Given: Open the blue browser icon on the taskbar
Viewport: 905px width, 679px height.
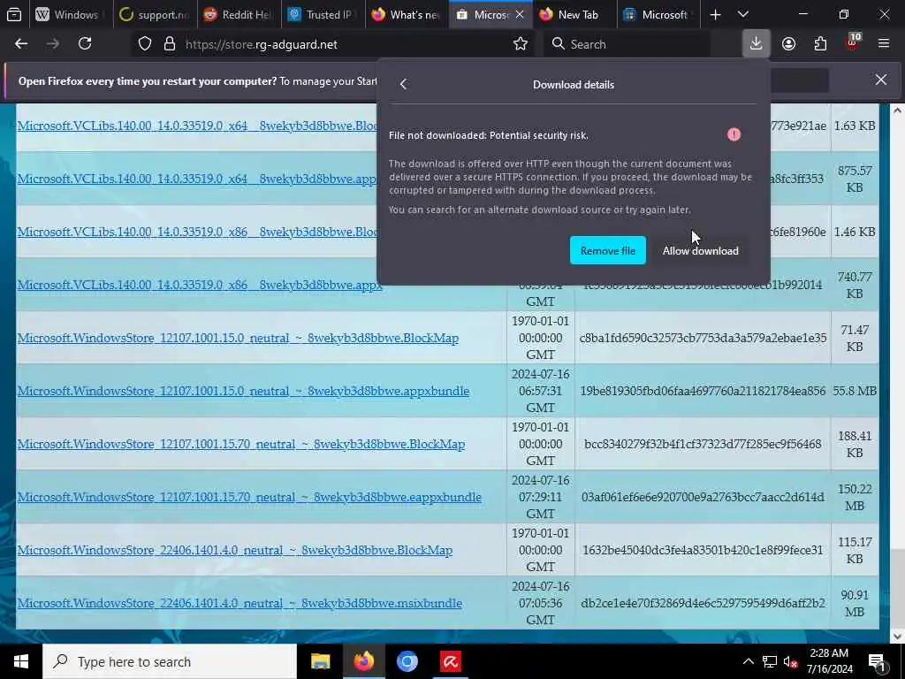Looking at the screenshot, I should click(x=407, y=661).
